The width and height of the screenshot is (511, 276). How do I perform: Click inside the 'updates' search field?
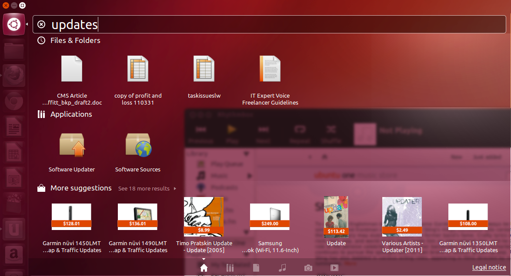click(269, 24)
